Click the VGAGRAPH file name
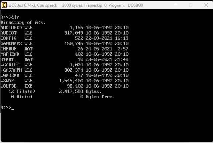Viewport: 213px width, 143px height. pos(11,70)
